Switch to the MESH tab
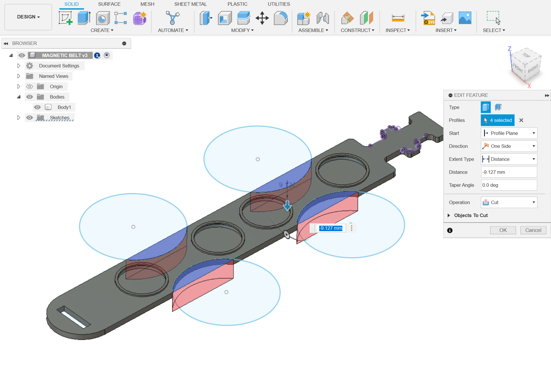This screenshot has height=379, width=551. [x=147, y=4]
